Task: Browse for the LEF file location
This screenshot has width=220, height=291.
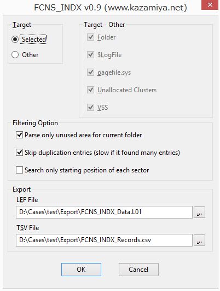Action: [199, 212]
